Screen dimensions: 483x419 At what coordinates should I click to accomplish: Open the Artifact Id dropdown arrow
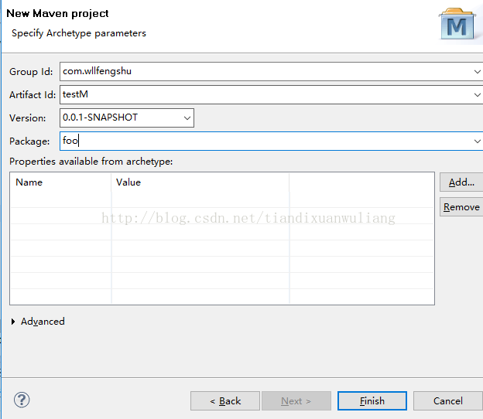coord(477,95)
